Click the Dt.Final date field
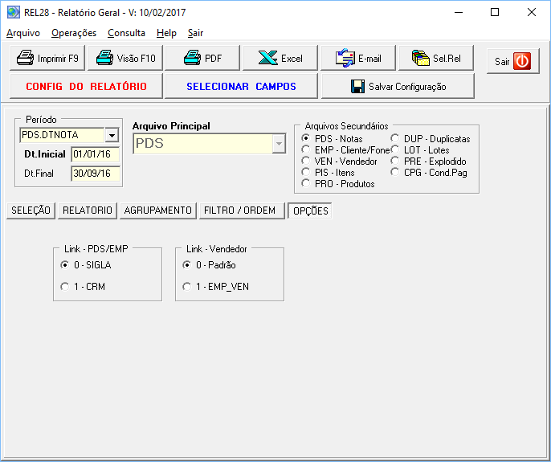The width and height of the screenshot is (551, 462). (x=96, y=174)
